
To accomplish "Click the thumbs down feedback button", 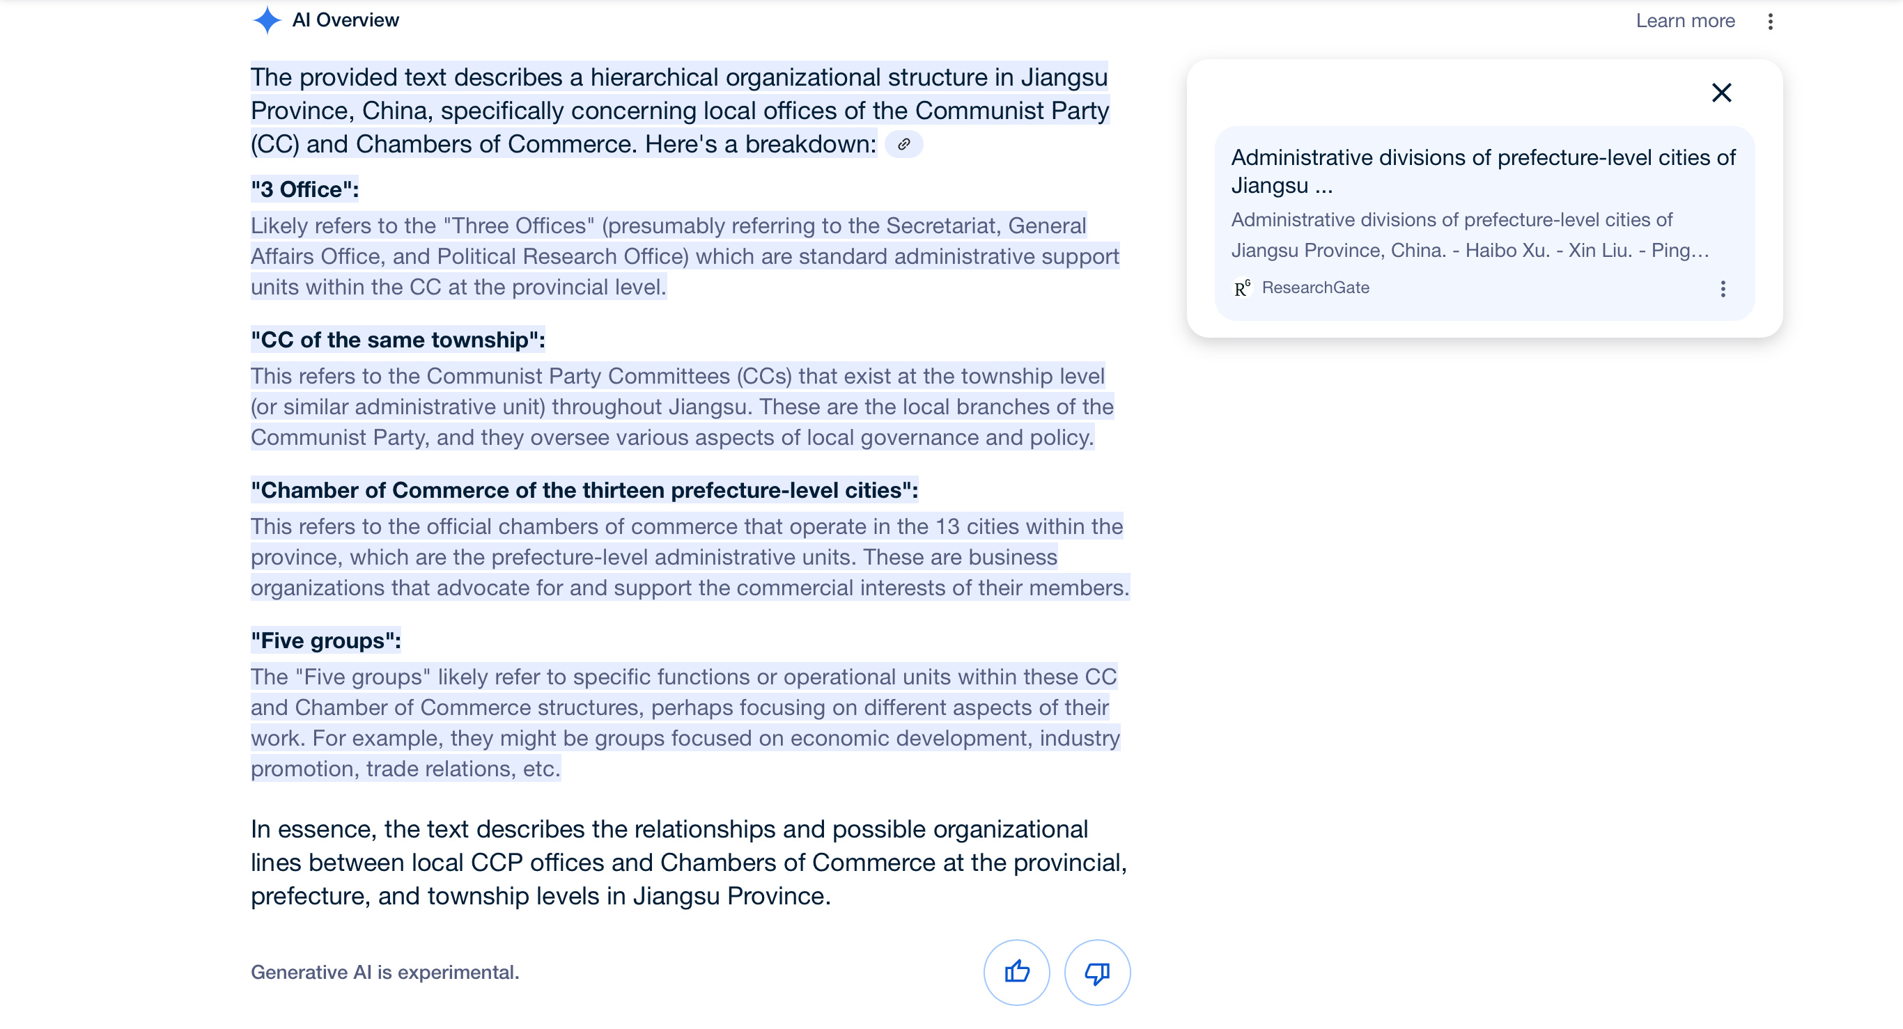I will (x=1097, y=972).
